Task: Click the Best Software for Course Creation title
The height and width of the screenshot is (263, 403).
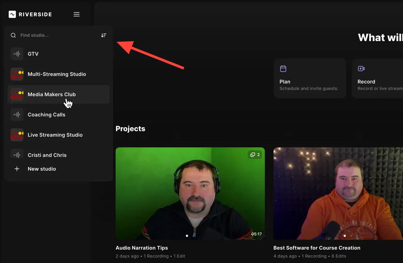Action: (317, 248)
